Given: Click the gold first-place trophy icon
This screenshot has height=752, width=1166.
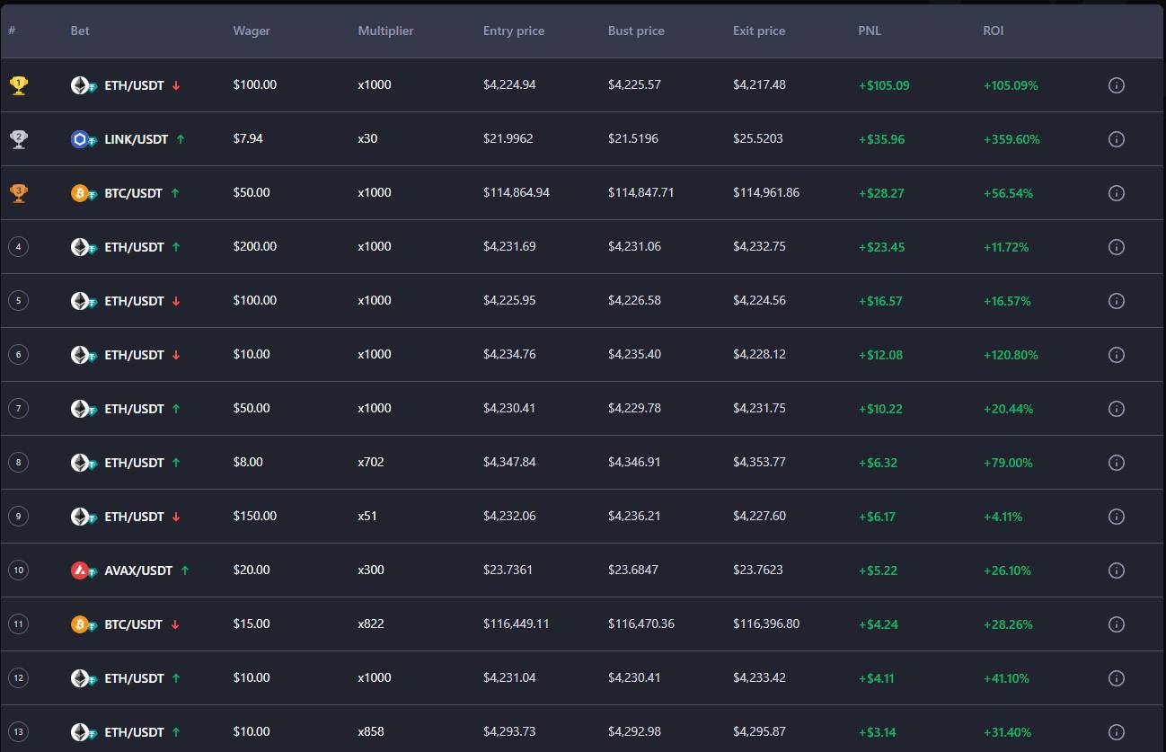Looking at the screenshot, I should click(18, 85).
